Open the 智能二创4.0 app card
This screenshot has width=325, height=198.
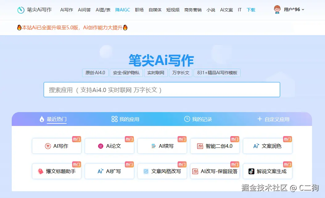coord(215,146)
